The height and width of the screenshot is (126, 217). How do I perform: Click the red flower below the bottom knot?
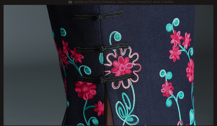coord(85,90)
